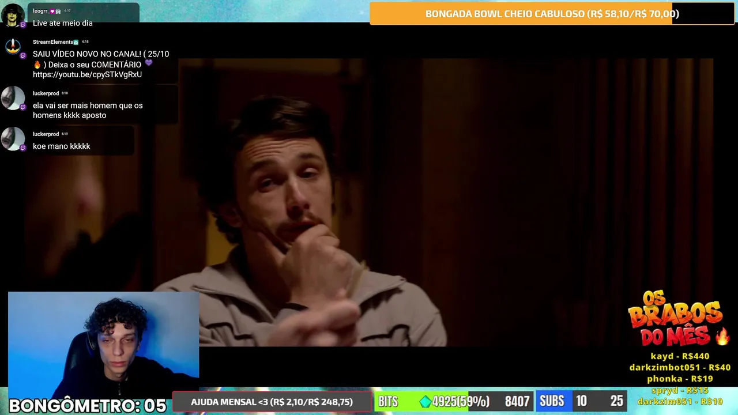The height and width of the screenshot is (415, 738).
Task: Click luckerprod's avatar beside 'koe mano kkkkk'
Action: [x=12, y=139]
